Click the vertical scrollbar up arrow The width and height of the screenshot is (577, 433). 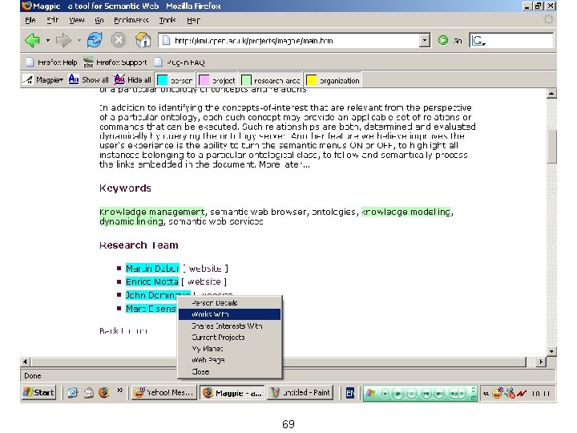(x=551, y=94)
